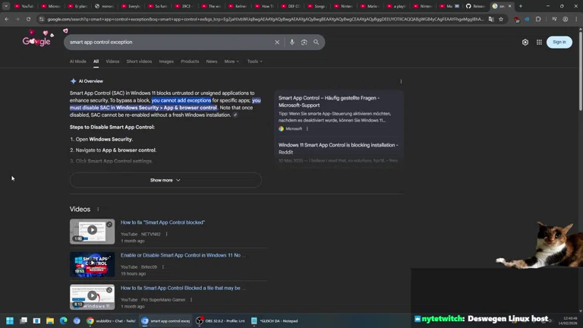Play the Enable or Disable video thumbnail
Screen dimensions: 583x328
pyautogui.click(x=92, y=265)
